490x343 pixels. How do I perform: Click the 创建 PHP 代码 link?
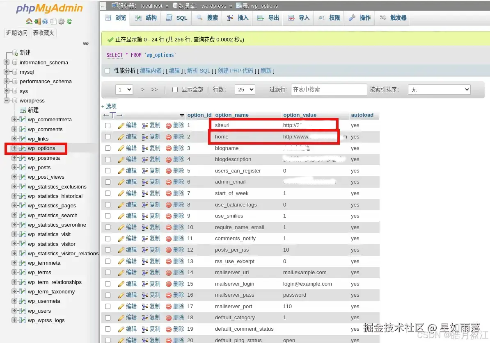pos(235,71)
